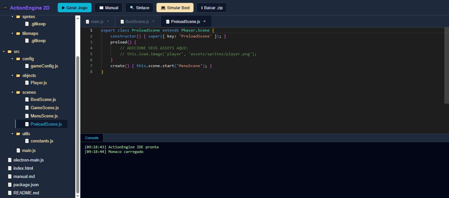Screen dimensions: 449x198
Task: Close the PreloadScene.js tab
Action: 204,21
